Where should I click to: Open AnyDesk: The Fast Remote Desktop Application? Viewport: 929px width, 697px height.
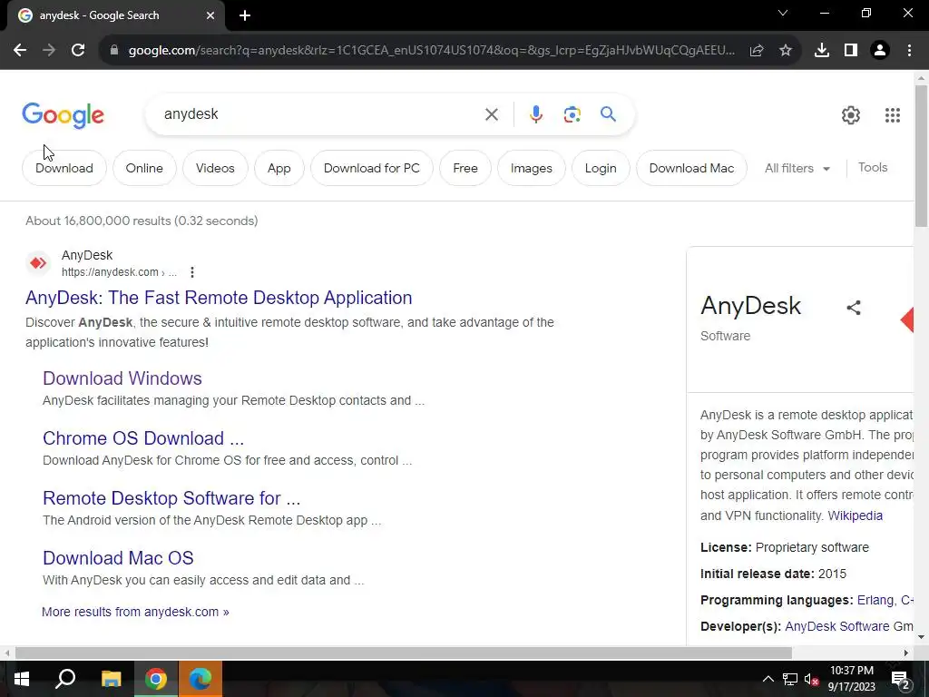(x=219, y=298)
